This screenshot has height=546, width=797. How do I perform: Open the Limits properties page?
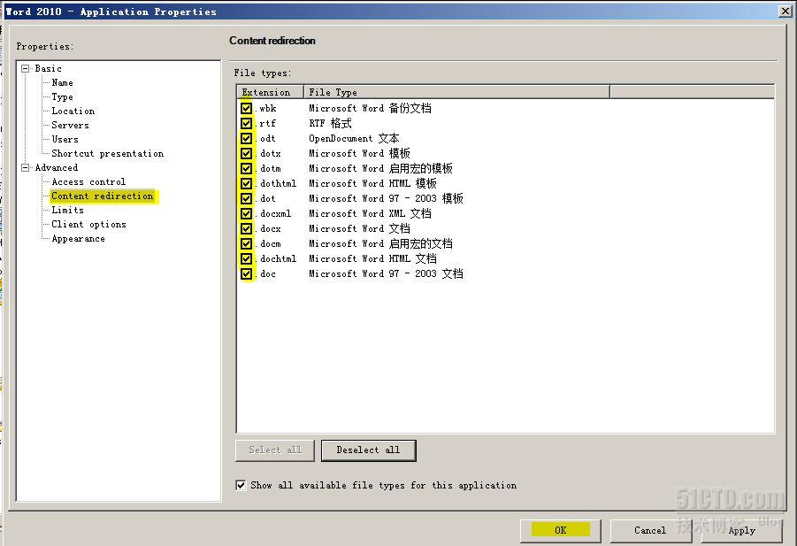67,210
